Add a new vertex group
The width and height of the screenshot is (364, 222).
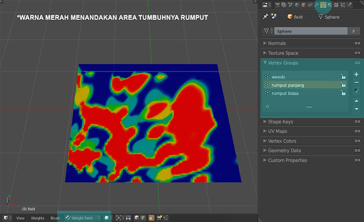[x=357, y=74]
